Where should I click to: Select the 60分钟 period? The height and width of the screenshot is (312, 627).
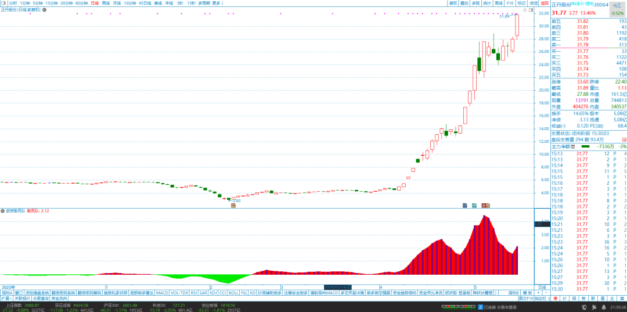pos(82,3)
